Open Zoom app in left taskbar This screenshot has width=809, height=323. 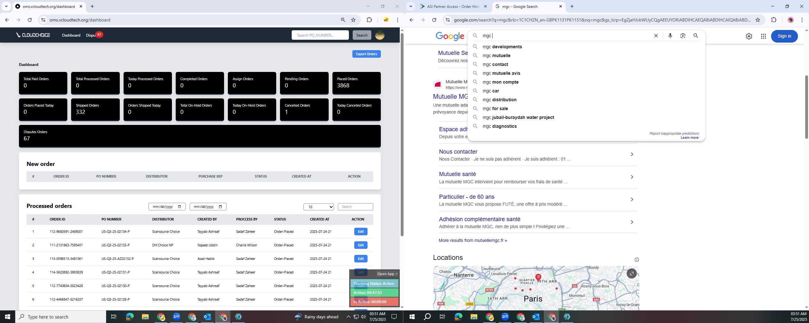point(176,317)
